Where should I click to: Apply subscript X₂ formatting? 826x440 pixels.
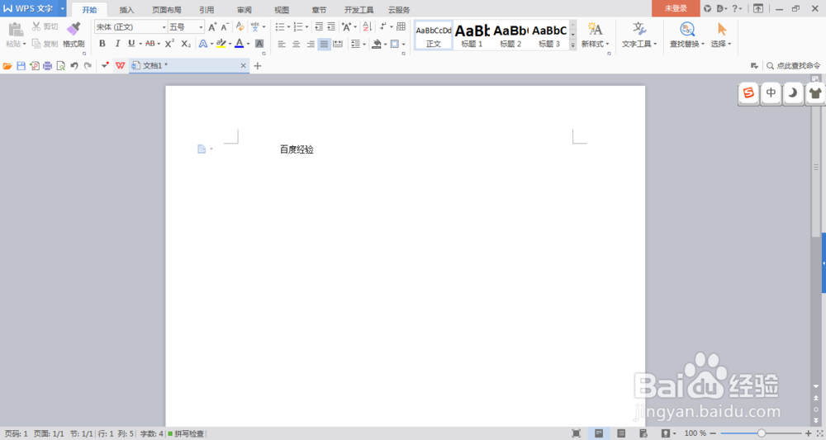pyautogui.click(x=186, y=44)
